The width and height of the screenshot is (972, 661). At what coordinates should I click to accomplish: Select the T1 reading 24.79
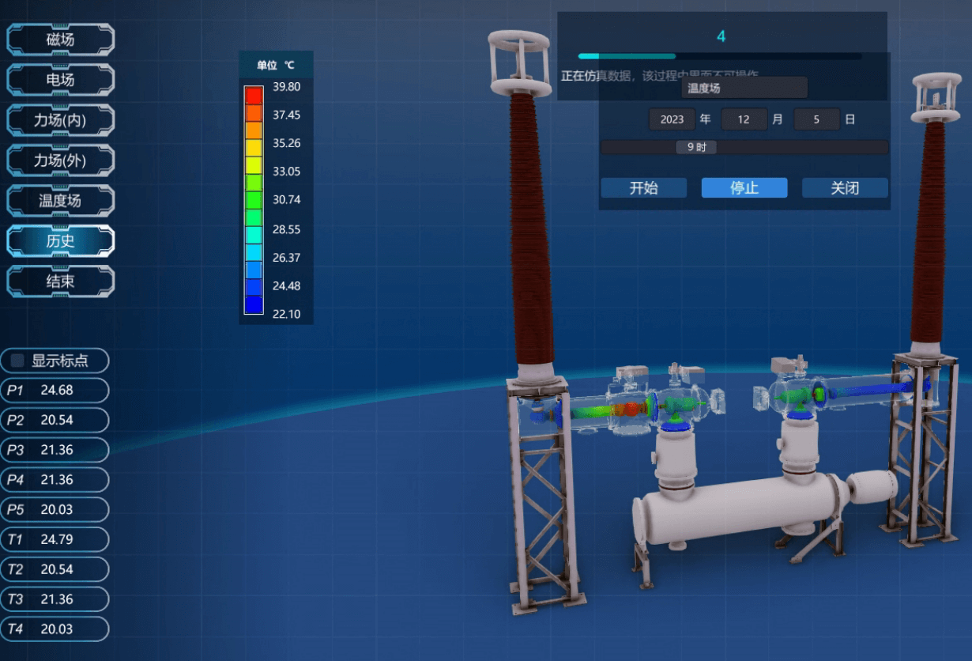pyautogui.click(x=55, y=539)
